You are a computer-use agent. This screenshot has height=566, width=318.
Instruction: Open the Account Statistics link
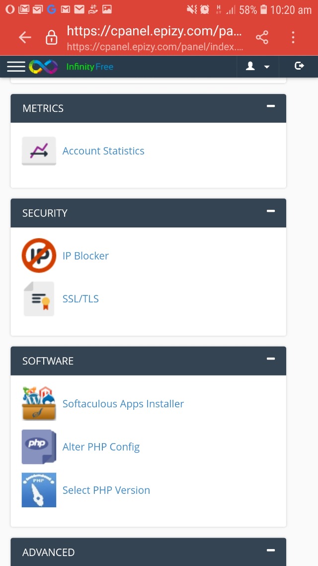tap(103, 151)
